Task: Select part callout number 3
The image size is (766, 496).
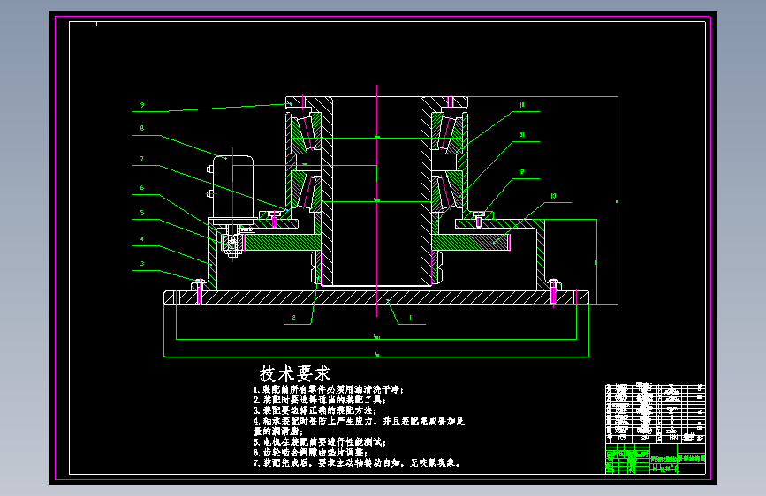Action: pos(142,264)
